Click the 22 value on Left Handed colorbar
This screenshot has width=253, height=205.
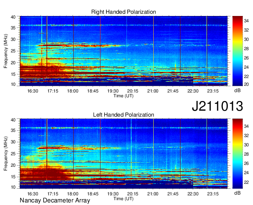(246, 182)
